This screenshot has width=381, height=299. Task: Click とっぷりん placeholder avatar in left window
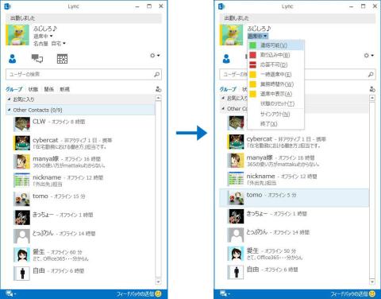pos(22,236)
